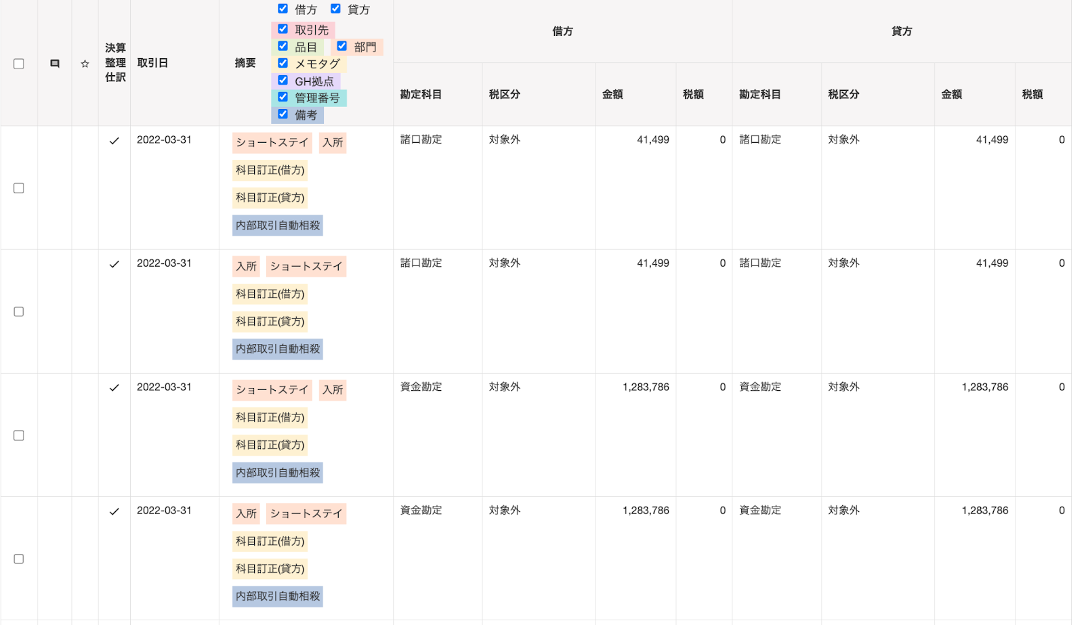Toggle the 管理番号 checkbox
Screen dimensions: 1084x625
pos(283,97)
